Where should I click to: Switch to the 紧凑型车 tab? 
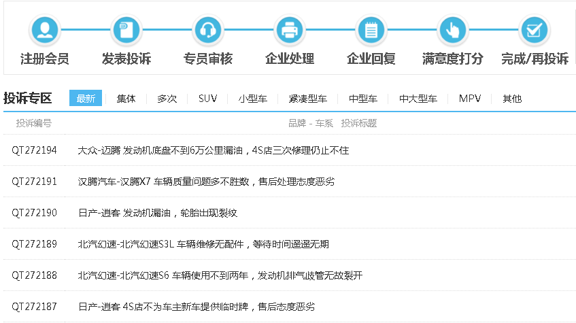[x=307, y=99]
